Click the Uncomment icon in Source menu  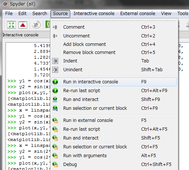55,36
